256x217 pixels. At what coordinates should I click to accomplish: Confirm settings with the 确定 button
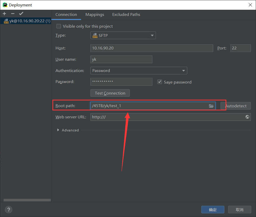tap(213, 209)
